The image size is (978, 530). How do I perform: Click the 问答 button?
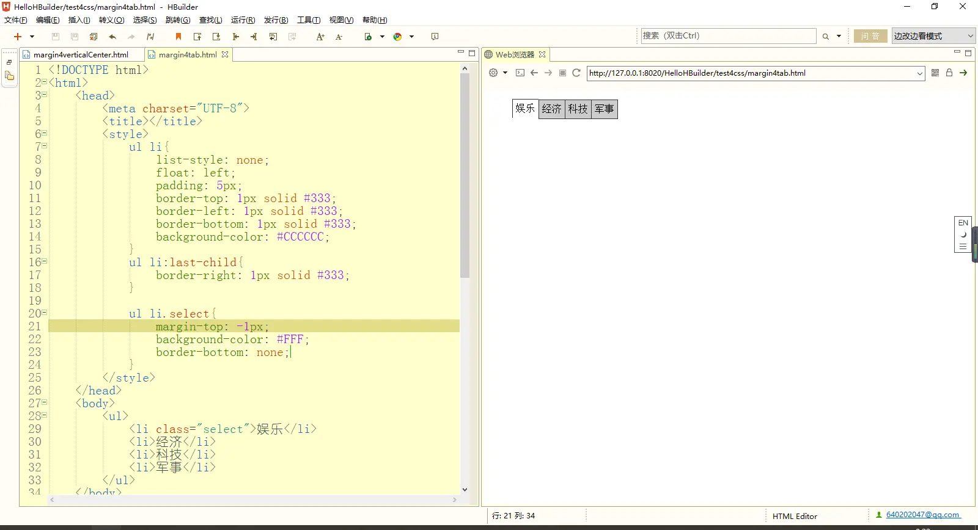click(x=870, y=36)
